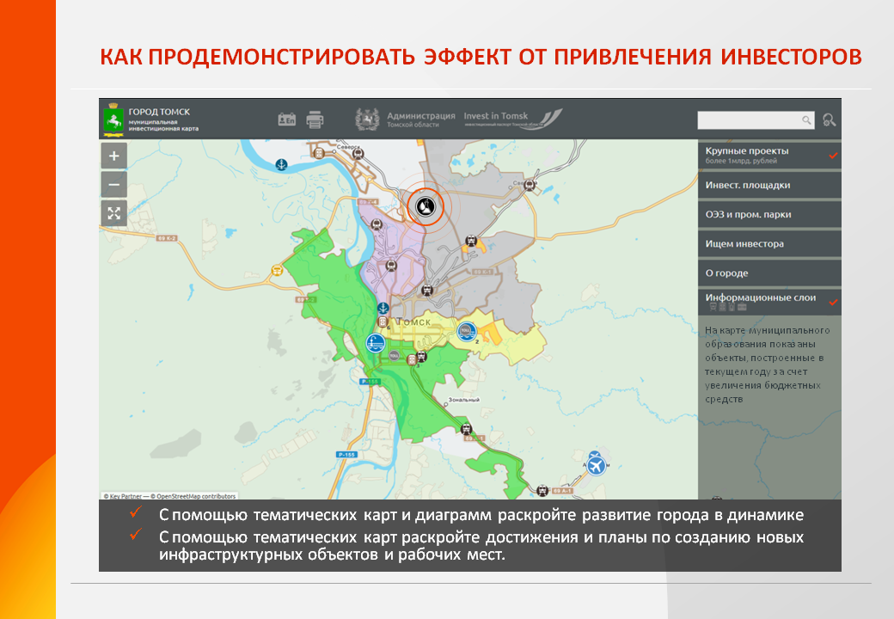Select the highlighted oil-drop marker in orange circle
This screenshot has width=894, height=619.
426,205
